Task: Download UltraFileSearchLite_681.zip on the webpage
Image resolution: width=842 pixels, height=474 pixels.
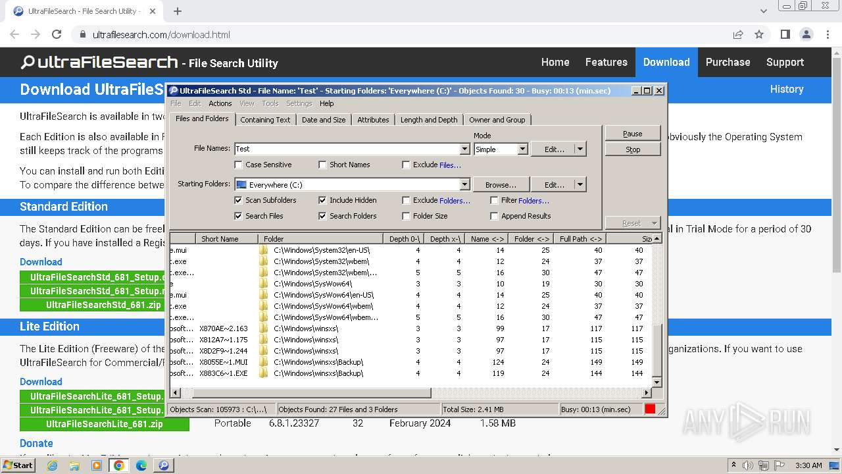Action: pyautogui.click(x=104, y=424)
